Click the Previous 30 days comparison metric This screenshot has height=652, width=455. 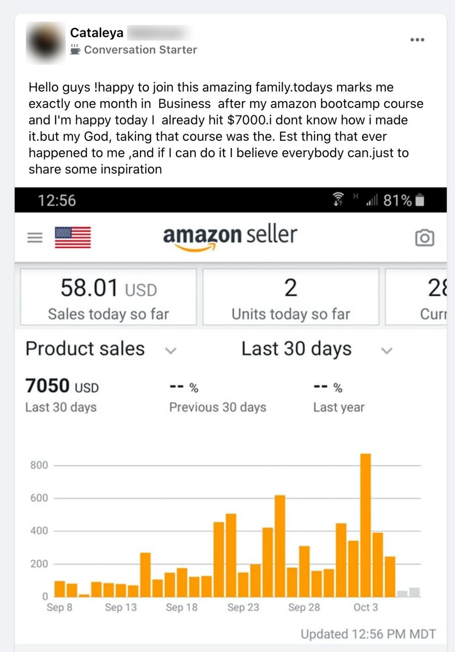(218, 397)
